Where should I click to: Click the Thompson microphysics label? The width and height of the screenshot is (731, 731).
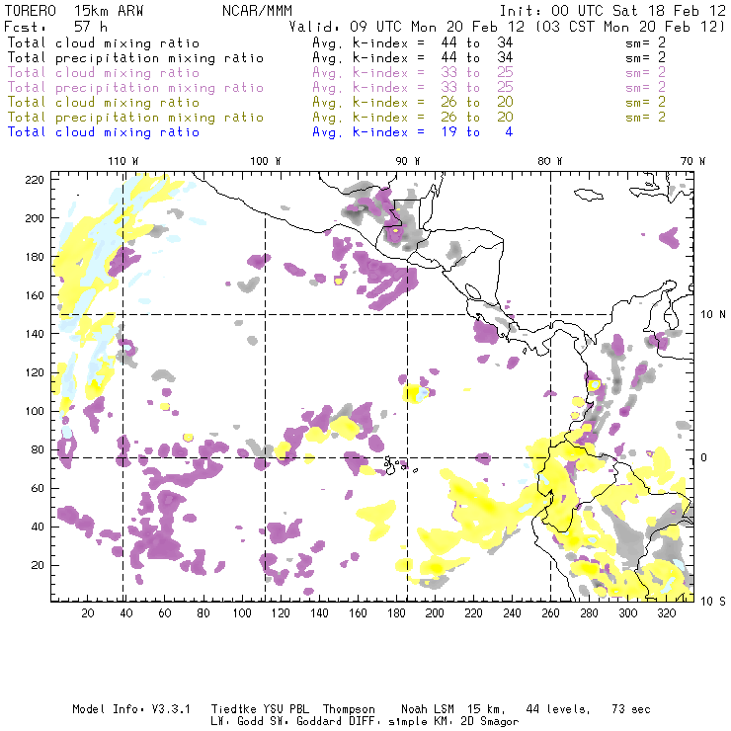click(x=349, y=709)
